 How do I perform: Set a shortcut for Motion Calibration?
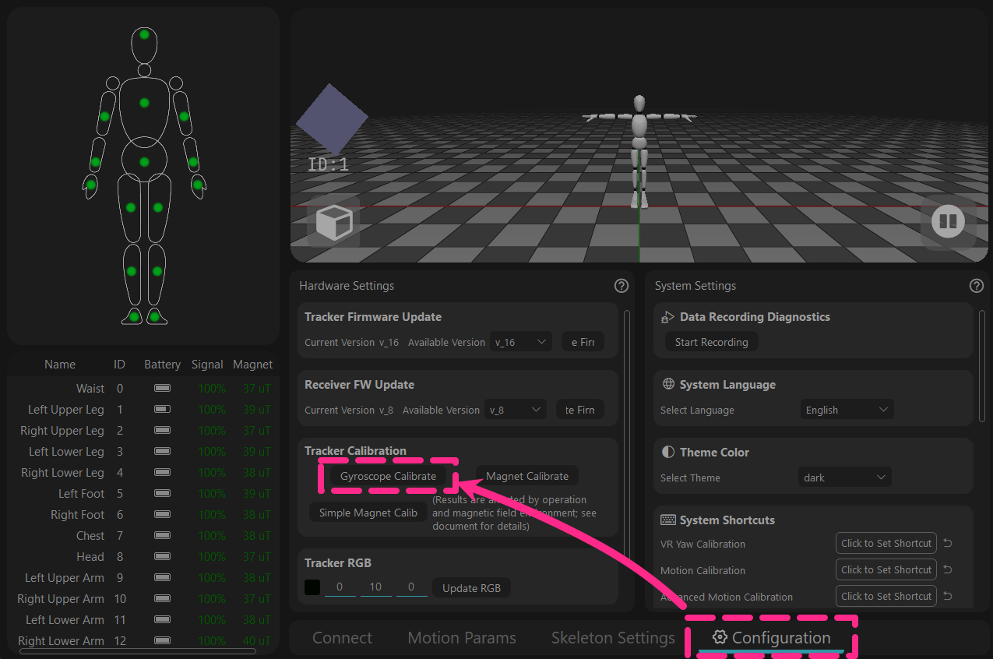click(x=886, y=570)
